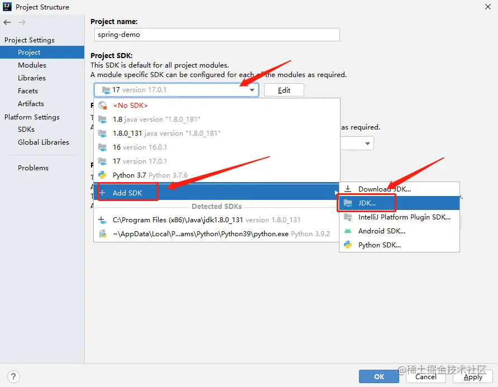Click the folder icon beside 1.8 java version

(102, 120)
